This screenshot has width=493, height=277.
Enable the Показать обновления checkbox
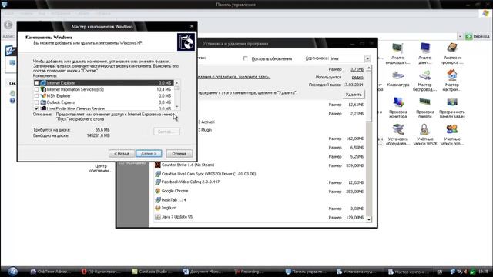246,58
